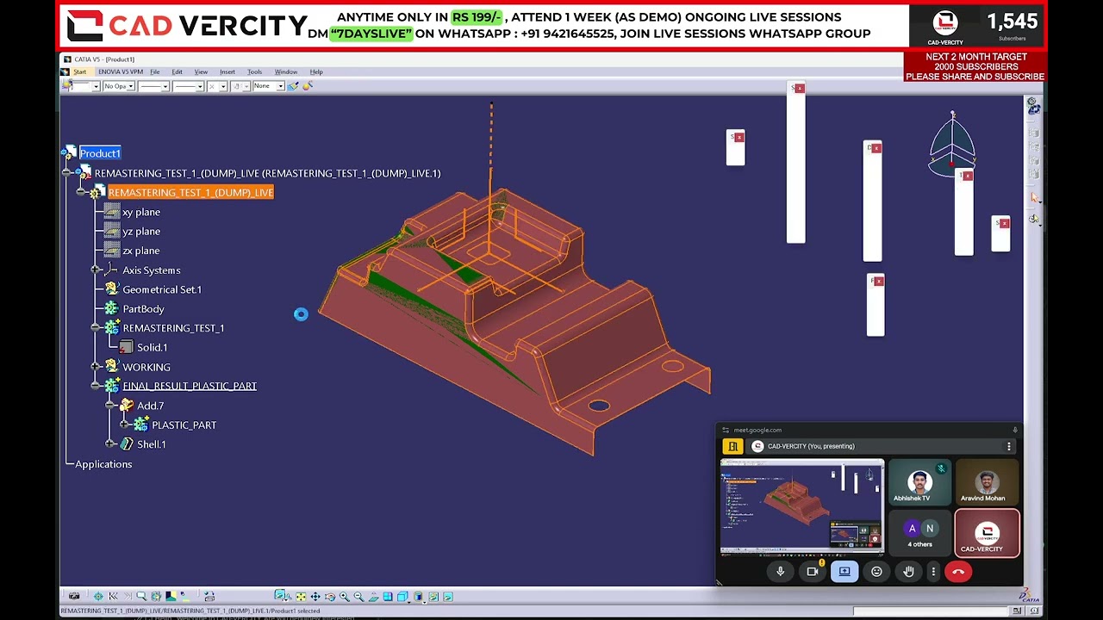Open the Tools menu
Screen dimensions: 1103x620
(x=254, y=71)
